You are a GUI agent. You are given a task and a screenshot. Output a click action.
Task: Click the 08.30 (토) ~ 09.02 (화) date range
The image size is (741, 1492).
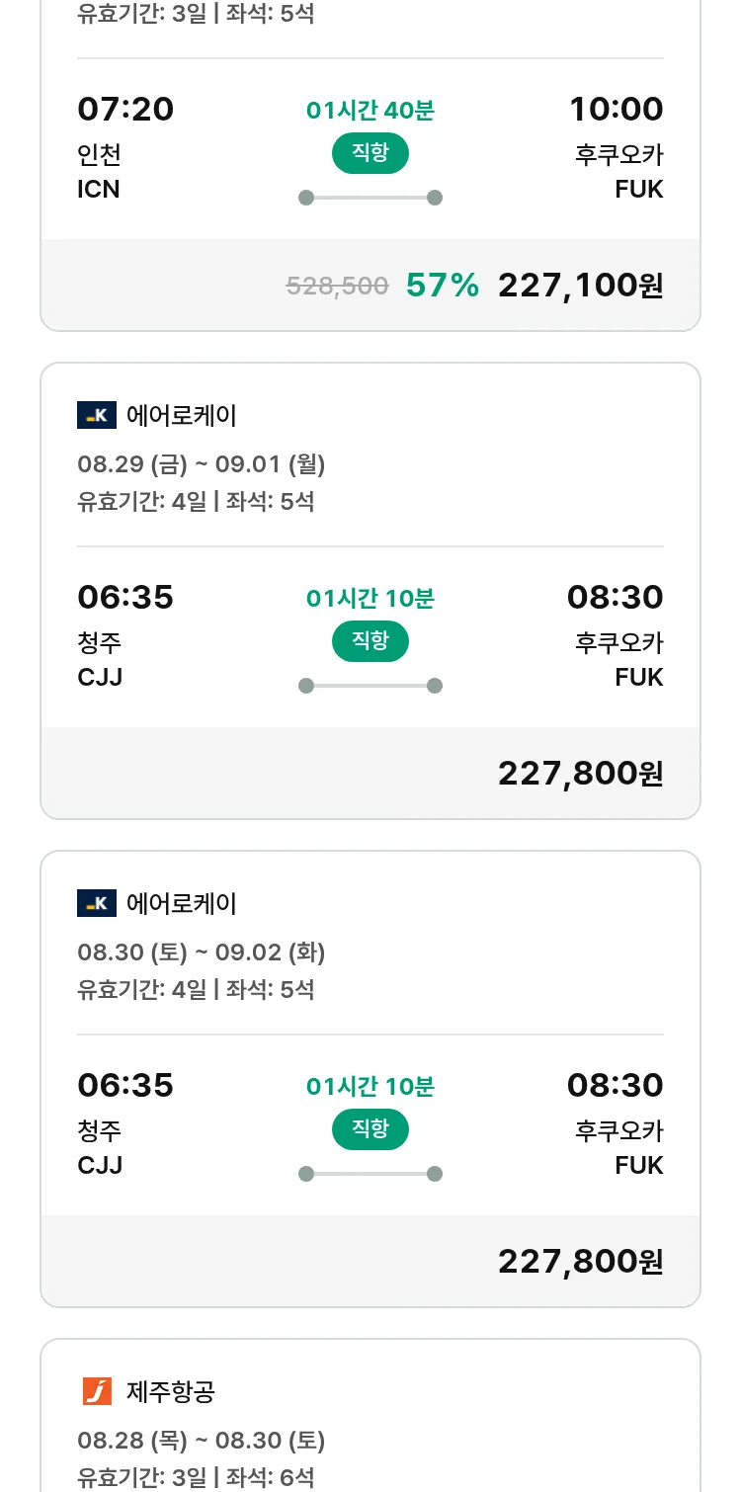[202, 952]
